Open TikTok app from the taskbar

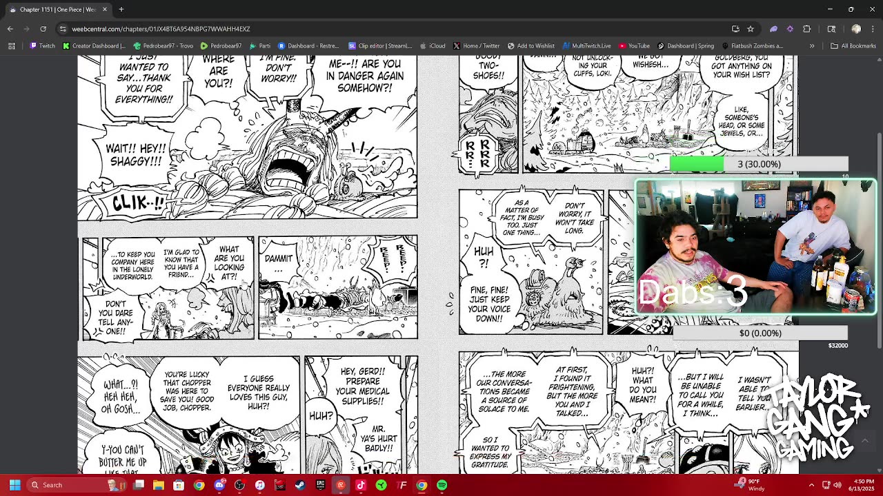tap(361, 485)
